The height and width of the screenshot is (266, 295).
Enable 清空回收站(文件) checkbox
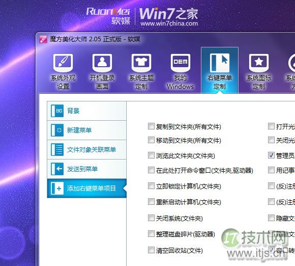click(151, 250)
